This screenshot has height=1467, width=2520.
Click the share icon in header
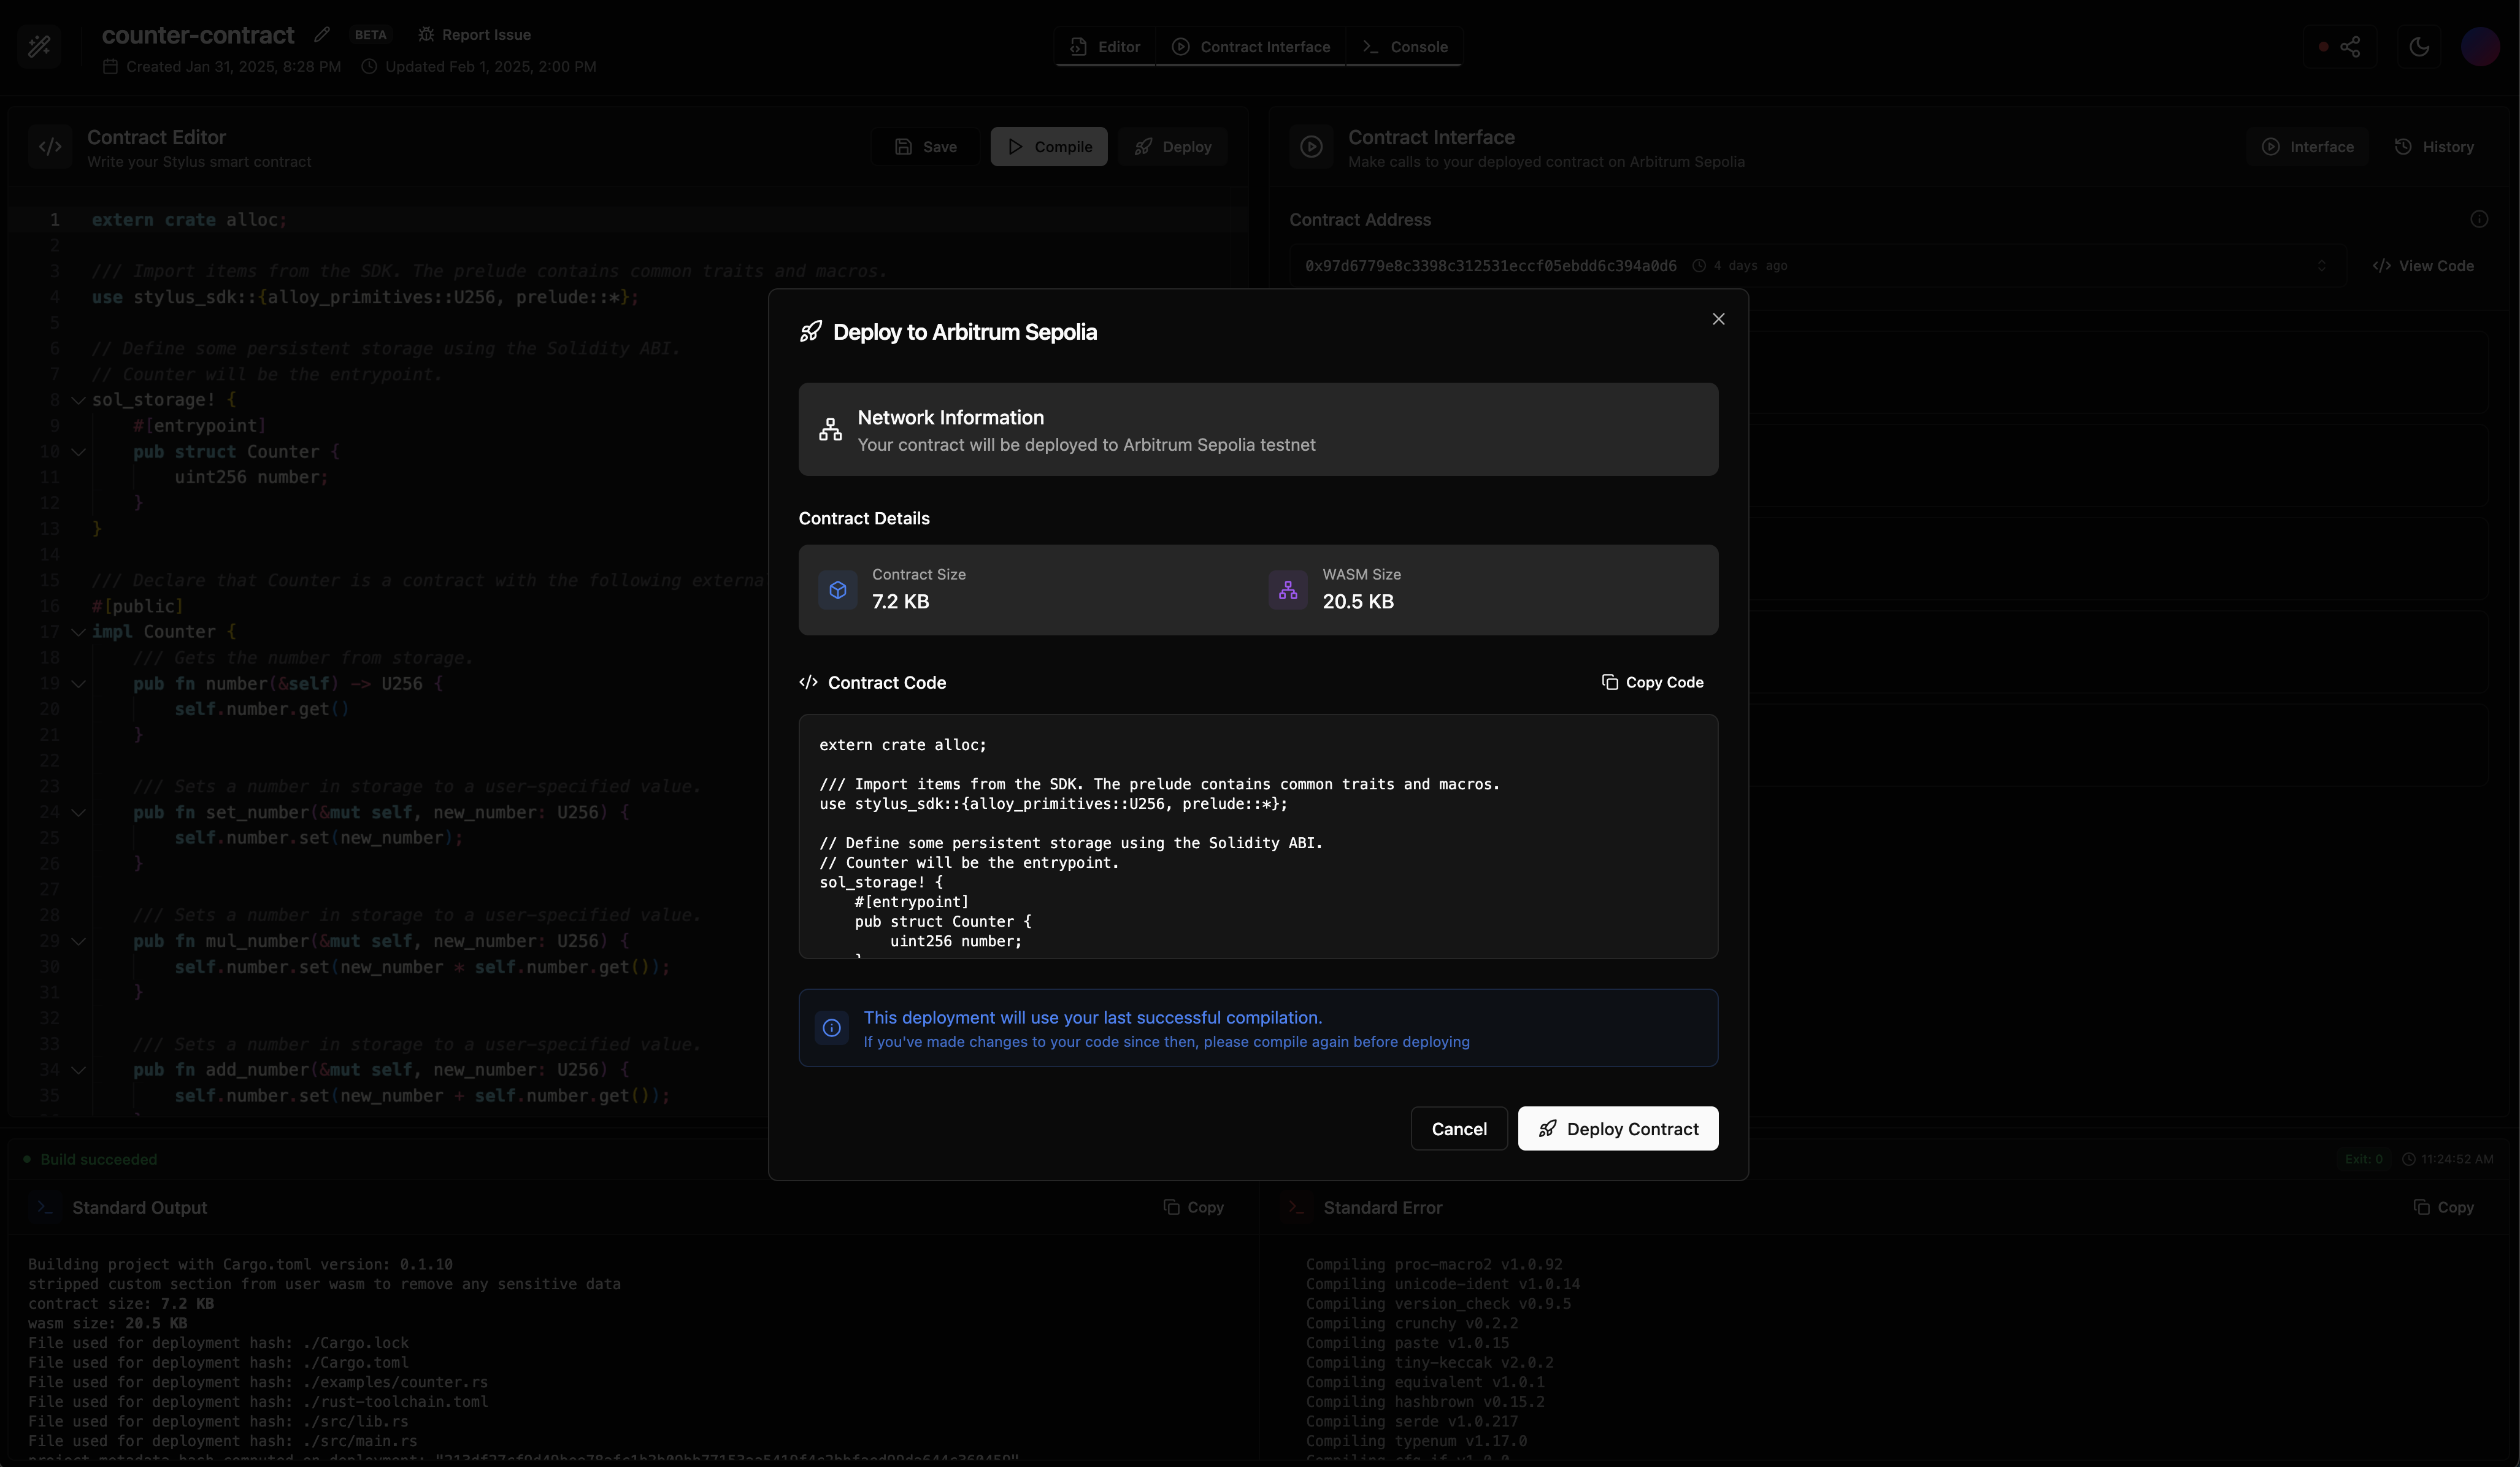pos(2350,47)
